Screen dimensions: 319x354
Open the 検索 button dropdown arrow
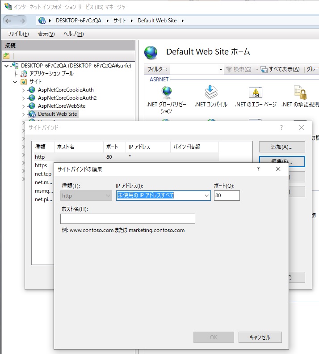(257, 69)
